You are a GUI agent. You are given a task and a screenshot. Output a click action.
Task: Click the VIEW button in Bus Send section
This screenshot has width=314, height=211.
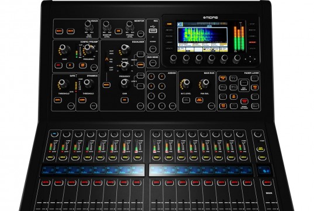click(153, 63)
